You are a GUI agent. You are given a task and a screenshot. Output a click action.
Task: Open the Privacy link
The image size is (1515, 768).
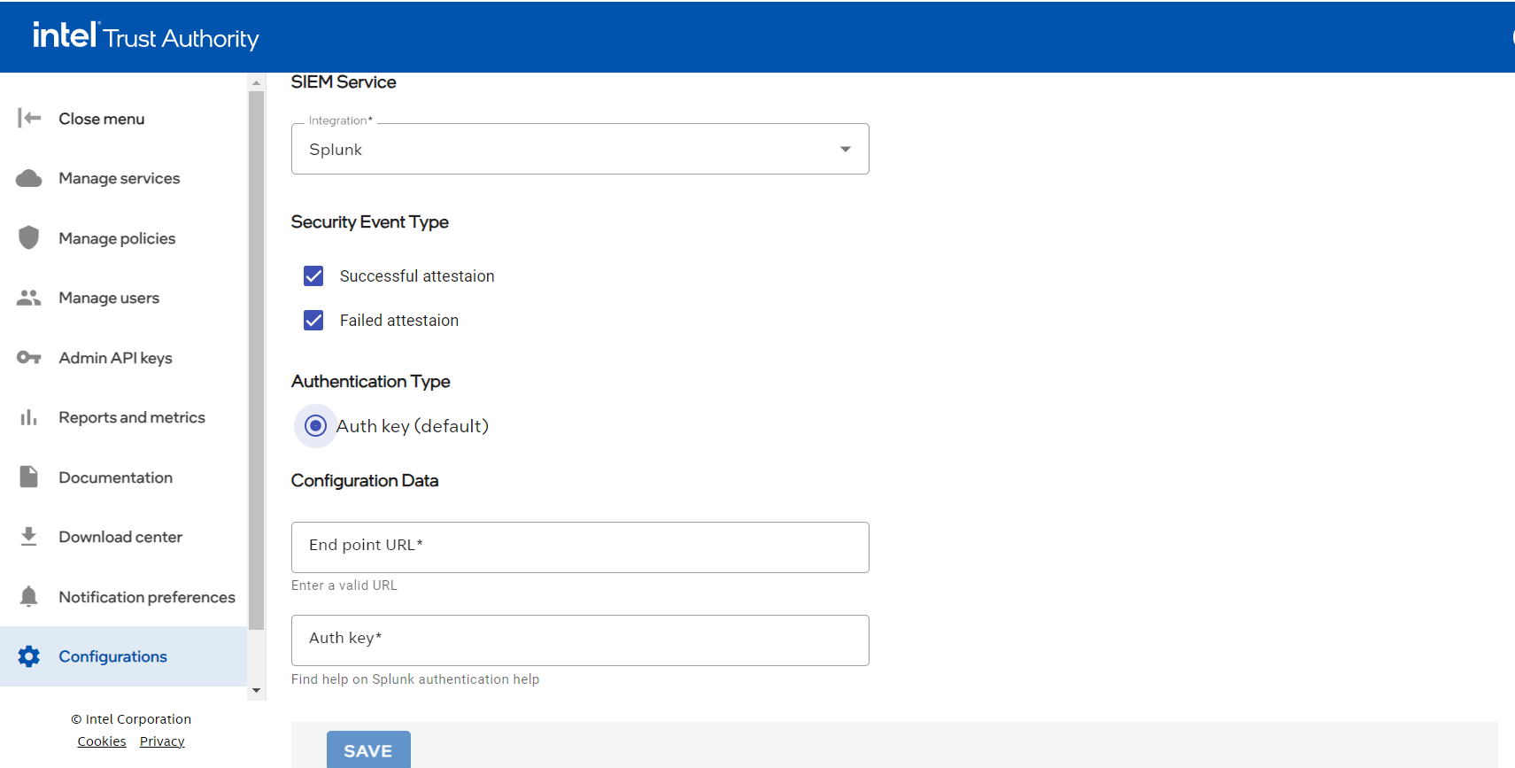point(162,741)
